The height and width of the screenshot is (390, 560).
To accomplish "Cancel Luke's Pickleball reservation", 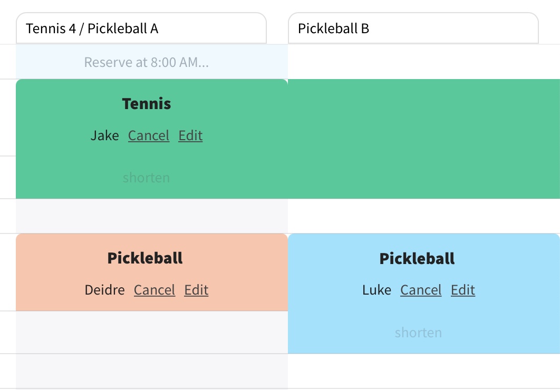I will pos(421,290).
